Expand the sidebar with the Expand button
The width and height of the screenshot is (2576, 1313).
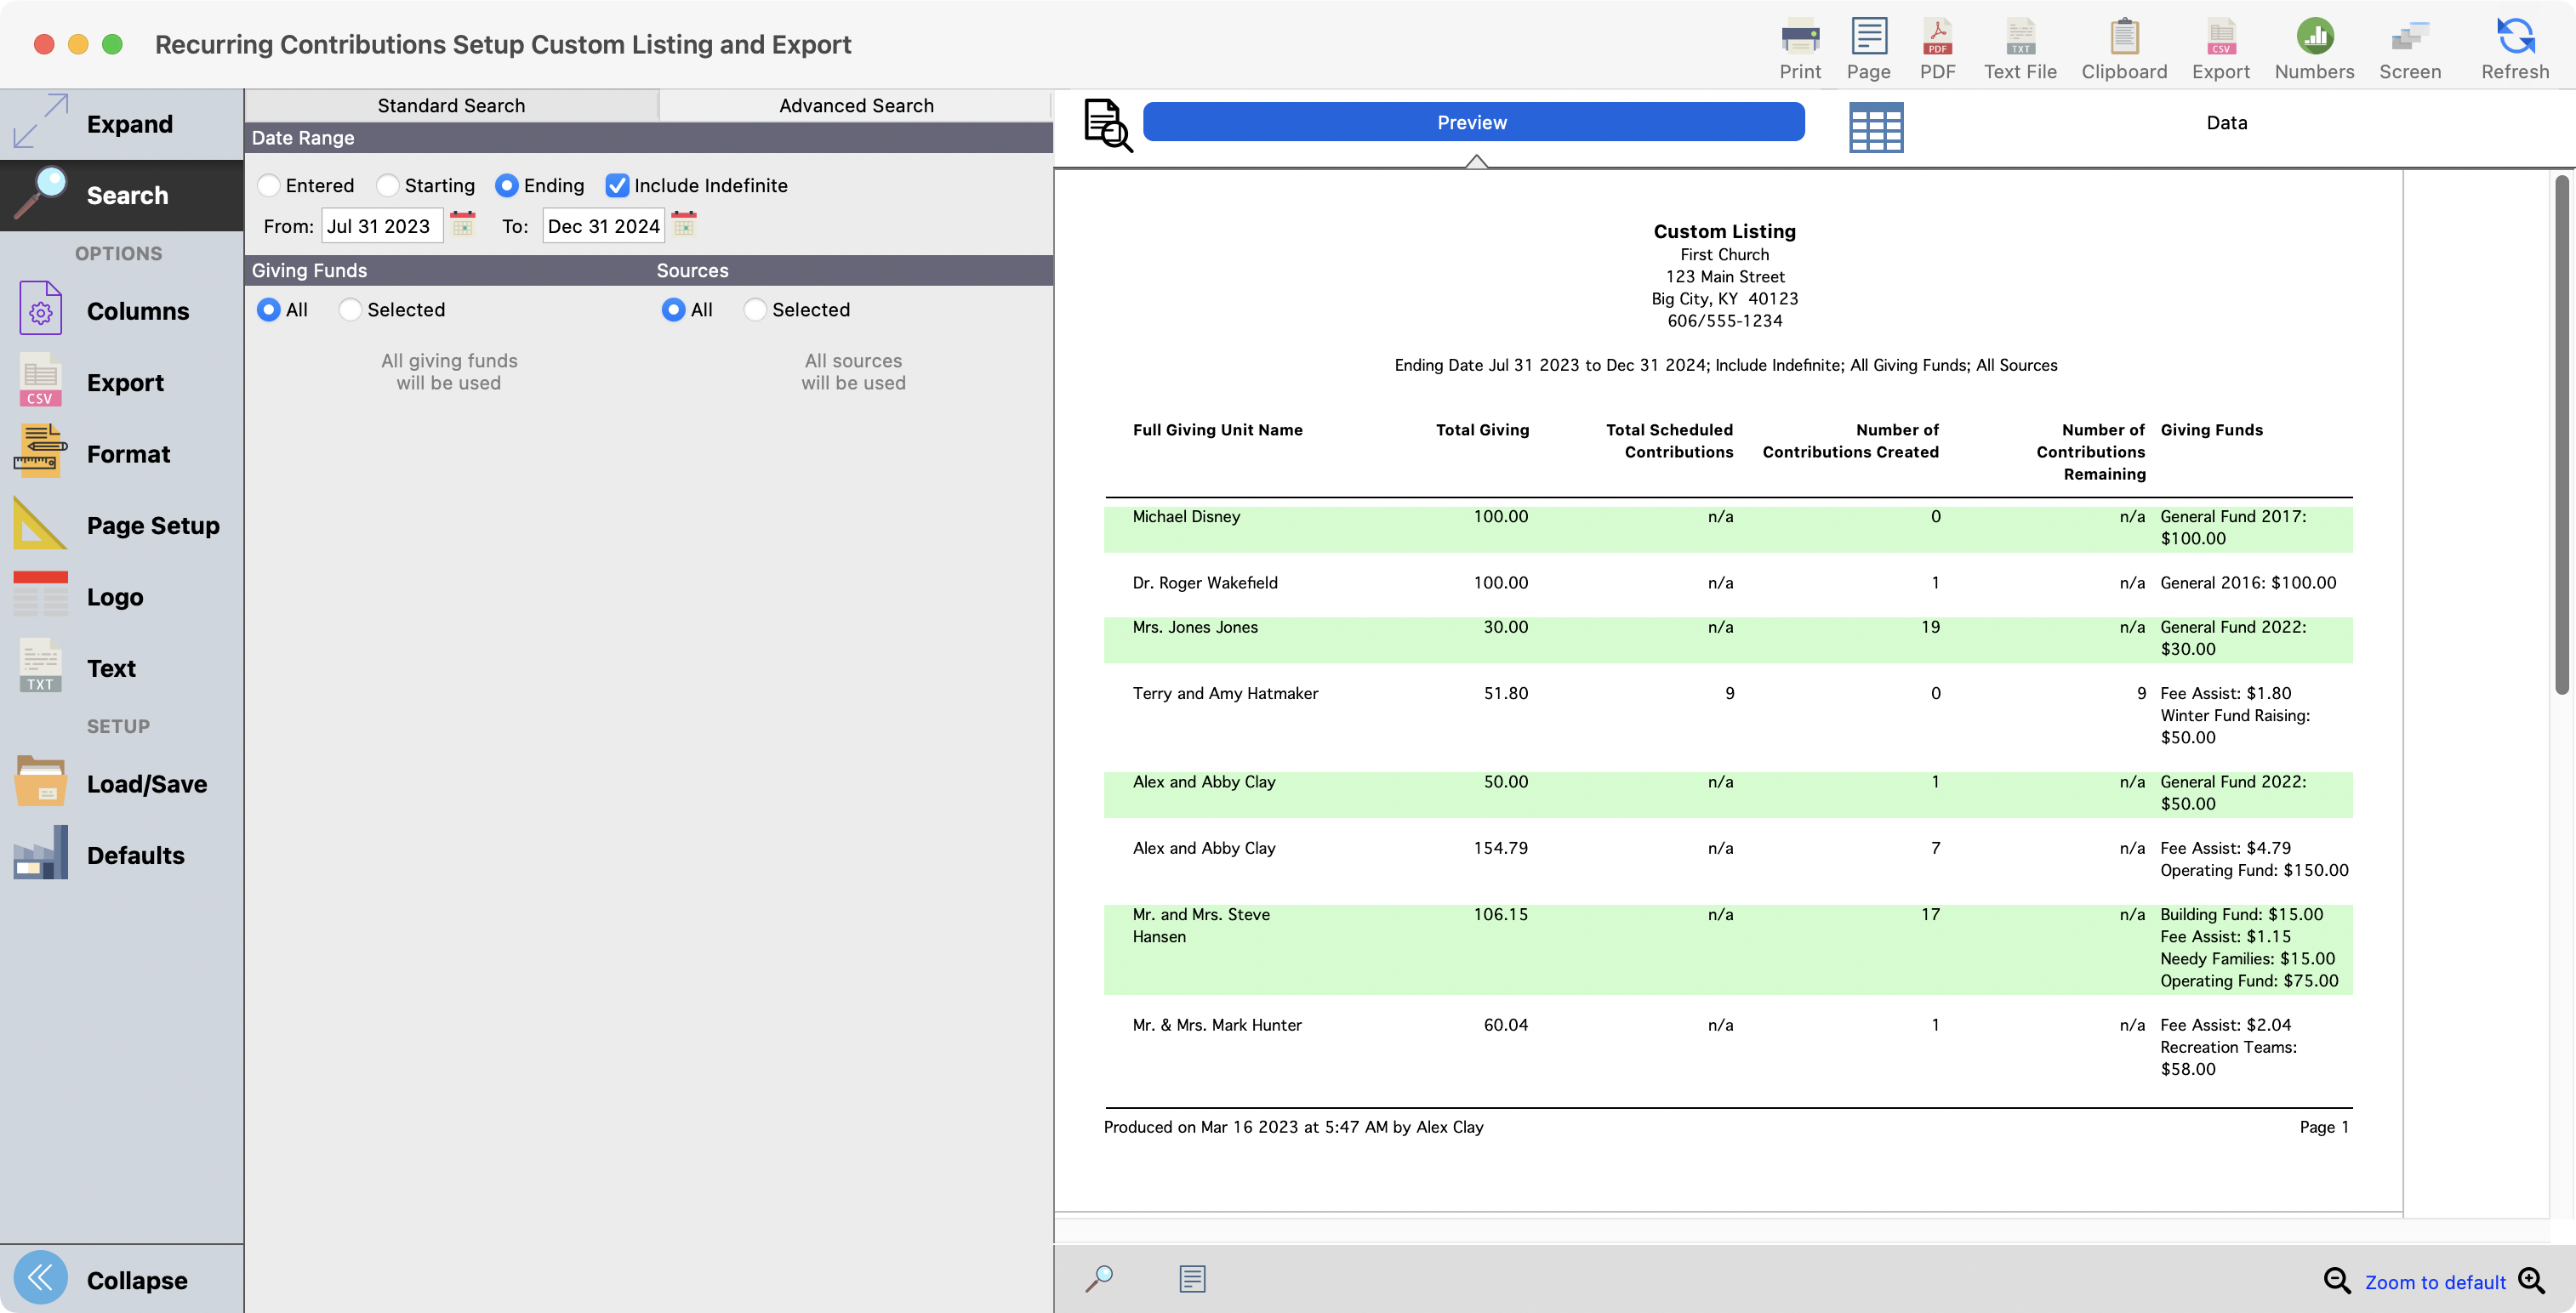coord(121,124)
